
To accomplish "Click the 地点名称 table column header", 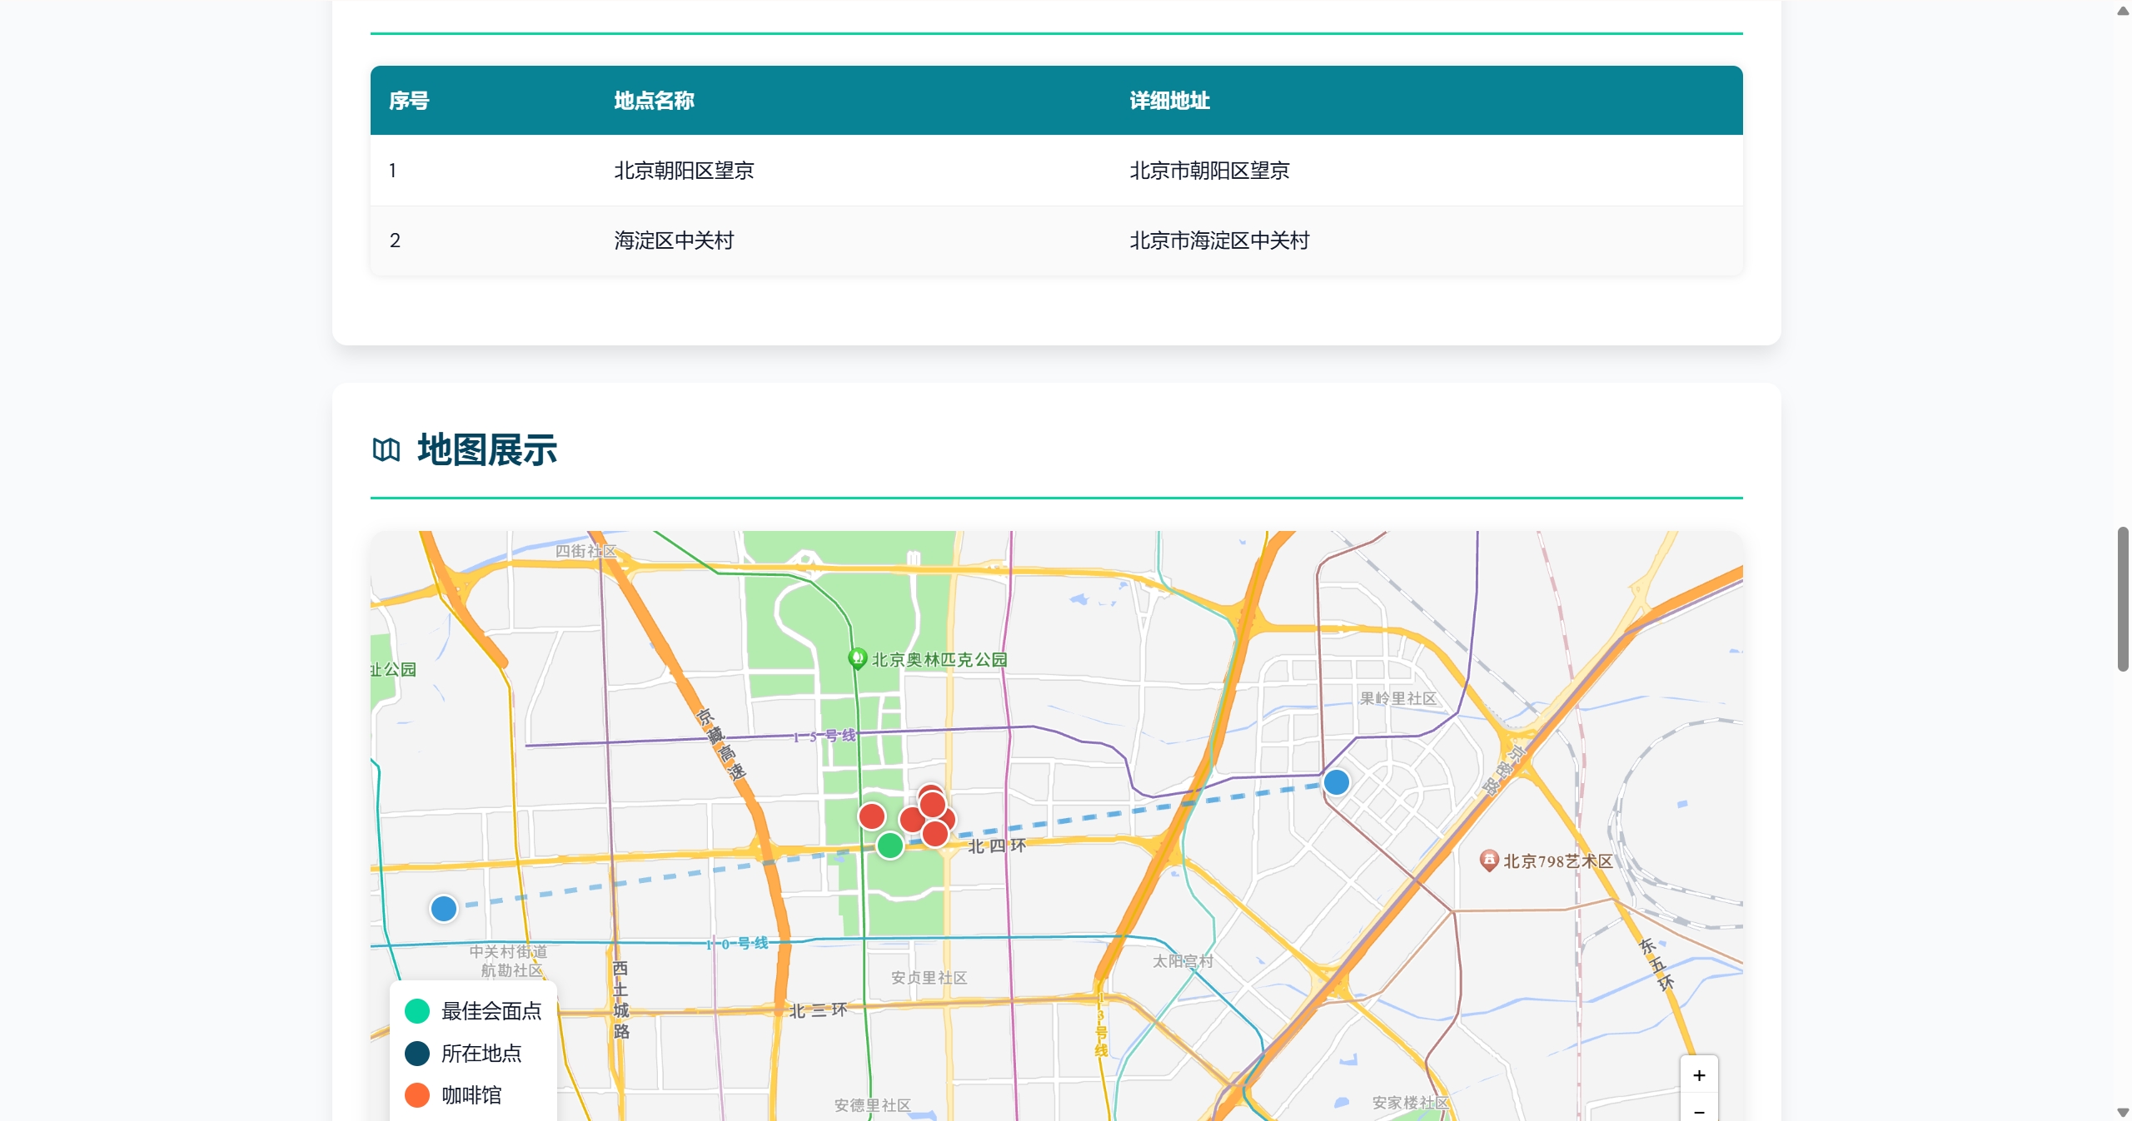I will click(x=654, y=101).
